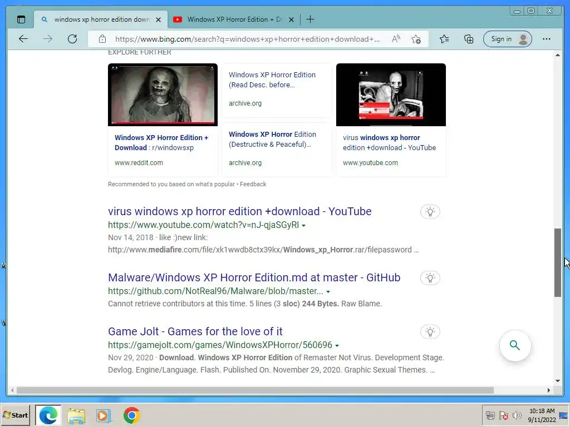Open Edge Settings and more menu

[546, 39]
